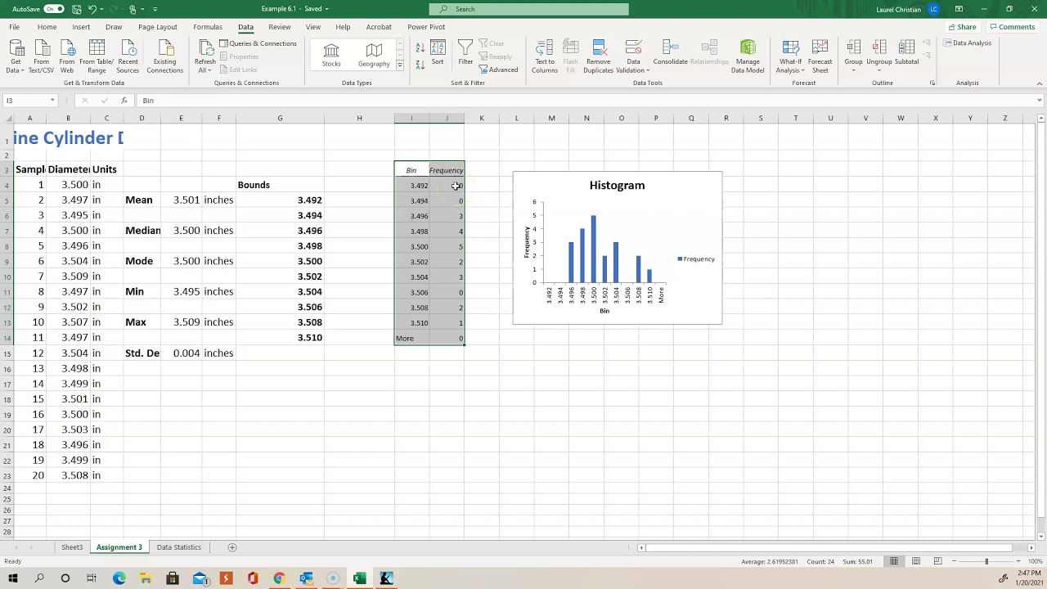Open Chrome from taskbar

279,578
